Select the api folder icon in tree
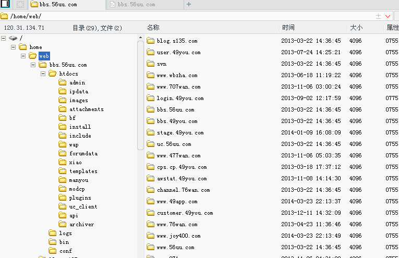 click(63, 215)
